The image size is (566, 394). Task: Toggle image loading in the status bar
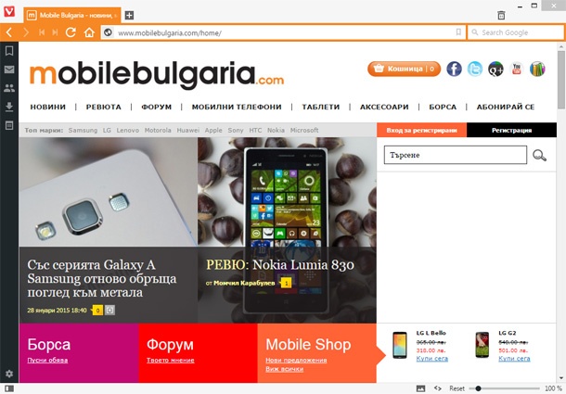[x=421, y=388]
